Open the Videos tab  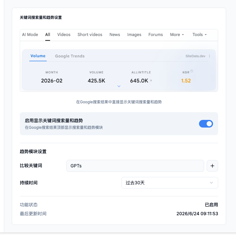click(x=64, y=35)
